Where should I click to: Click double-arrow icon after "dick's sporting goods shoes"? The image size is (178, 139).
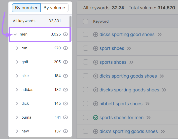tap(163, 131)
